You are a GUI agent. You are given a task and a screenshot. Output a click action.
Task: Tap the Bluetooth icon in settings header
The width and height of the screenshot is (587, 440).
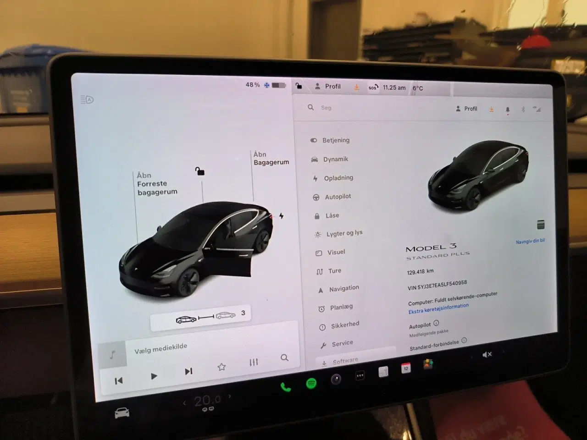(x=523, y=110)
